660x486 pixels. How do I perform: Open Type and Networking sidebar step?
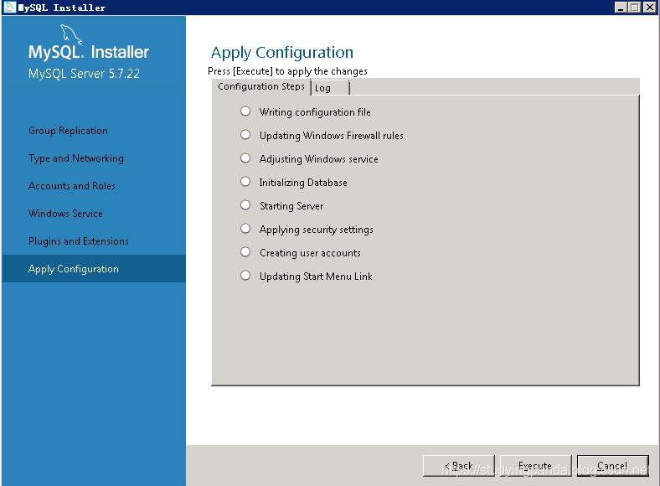point(76,158)
